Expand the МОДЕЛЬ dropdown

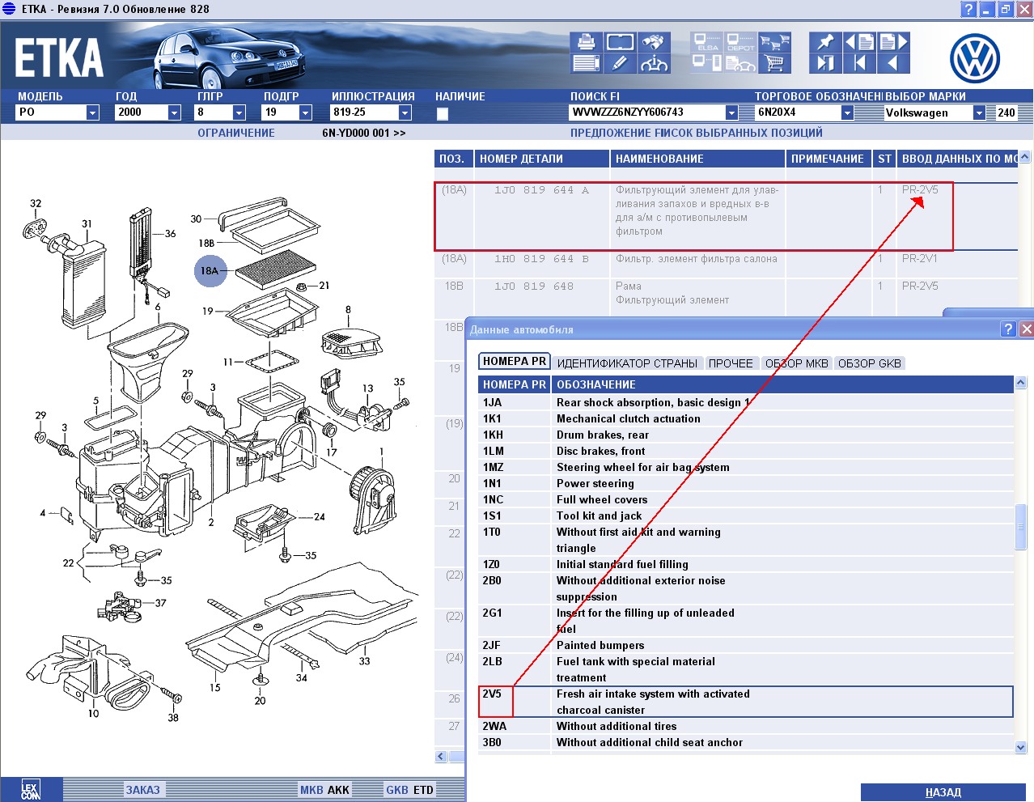tap(92, 113)
